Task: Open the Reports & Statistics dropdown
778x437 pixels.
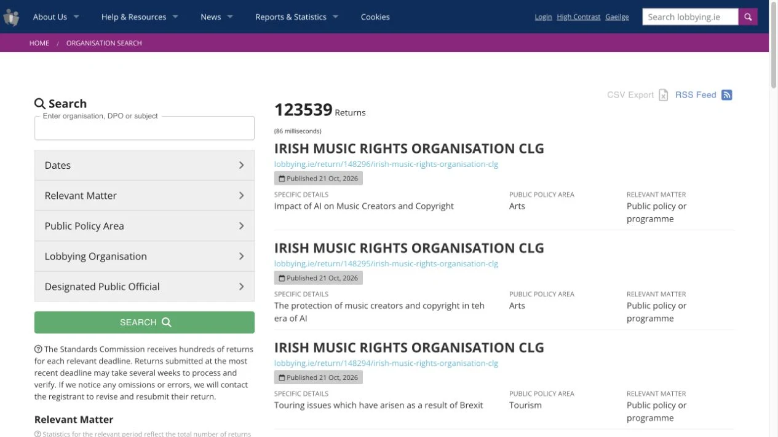Action: (x=297, y=17)
